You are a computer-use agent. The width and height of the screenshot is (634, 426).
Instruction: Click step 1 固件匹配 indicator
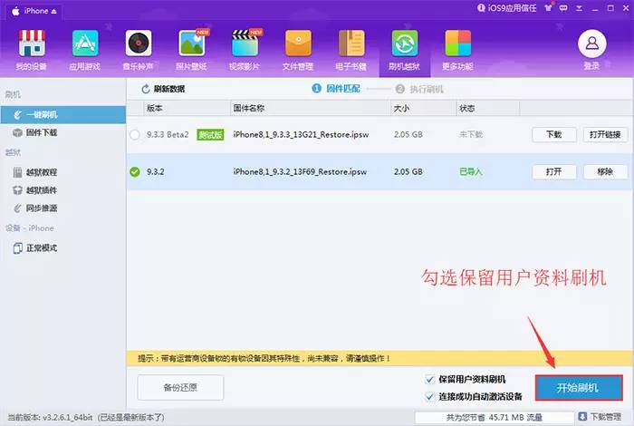336,89
